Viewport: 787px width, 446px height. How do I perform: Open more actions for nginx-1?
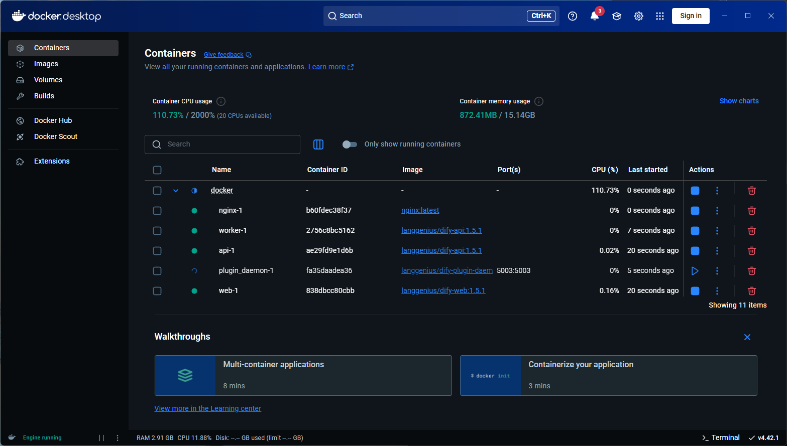(x=717, y=211)
